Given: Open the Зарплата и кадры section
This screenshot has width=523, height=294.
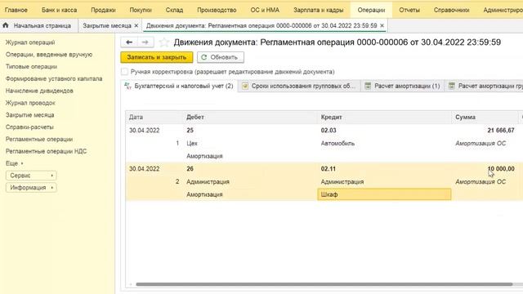Looking at the screenshot, I should click(318, 10).
